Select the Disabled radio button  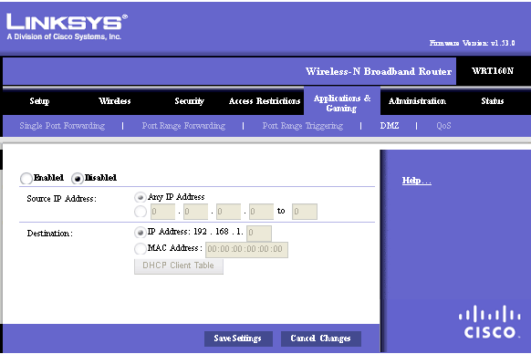click(78, 178)
